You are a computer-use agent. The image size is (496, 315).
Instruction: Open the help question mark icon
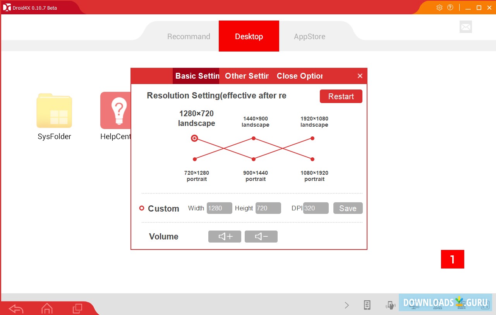tap(450, 7)
